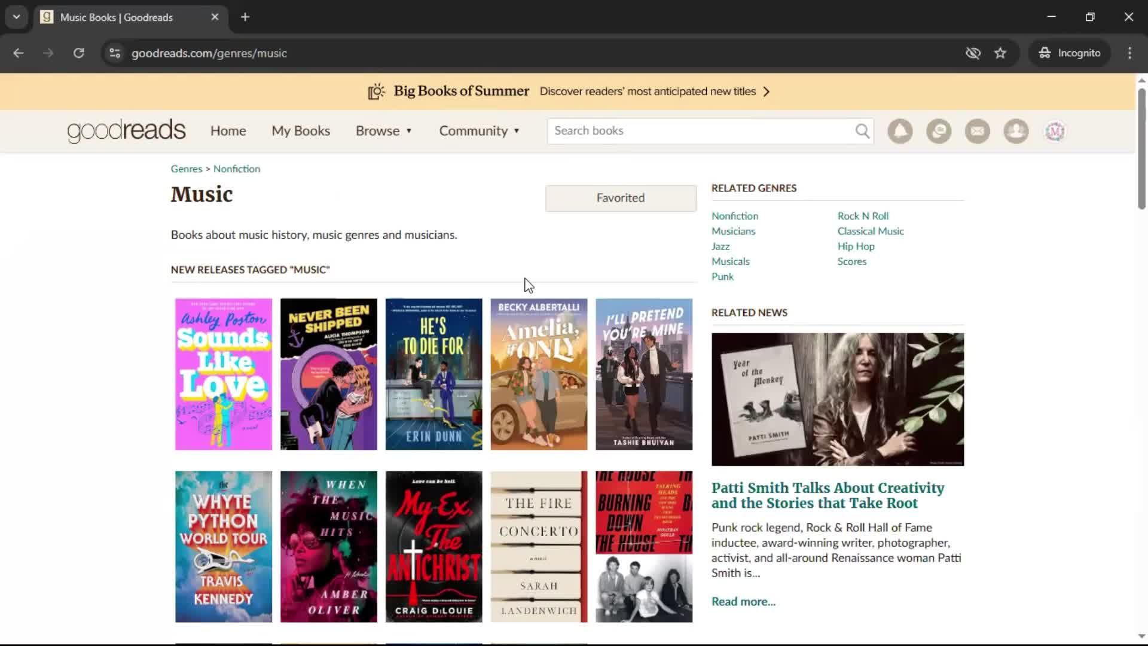Open the messages envelope icon

point(978,131)
